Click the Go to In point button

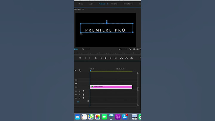coord(96,58)
